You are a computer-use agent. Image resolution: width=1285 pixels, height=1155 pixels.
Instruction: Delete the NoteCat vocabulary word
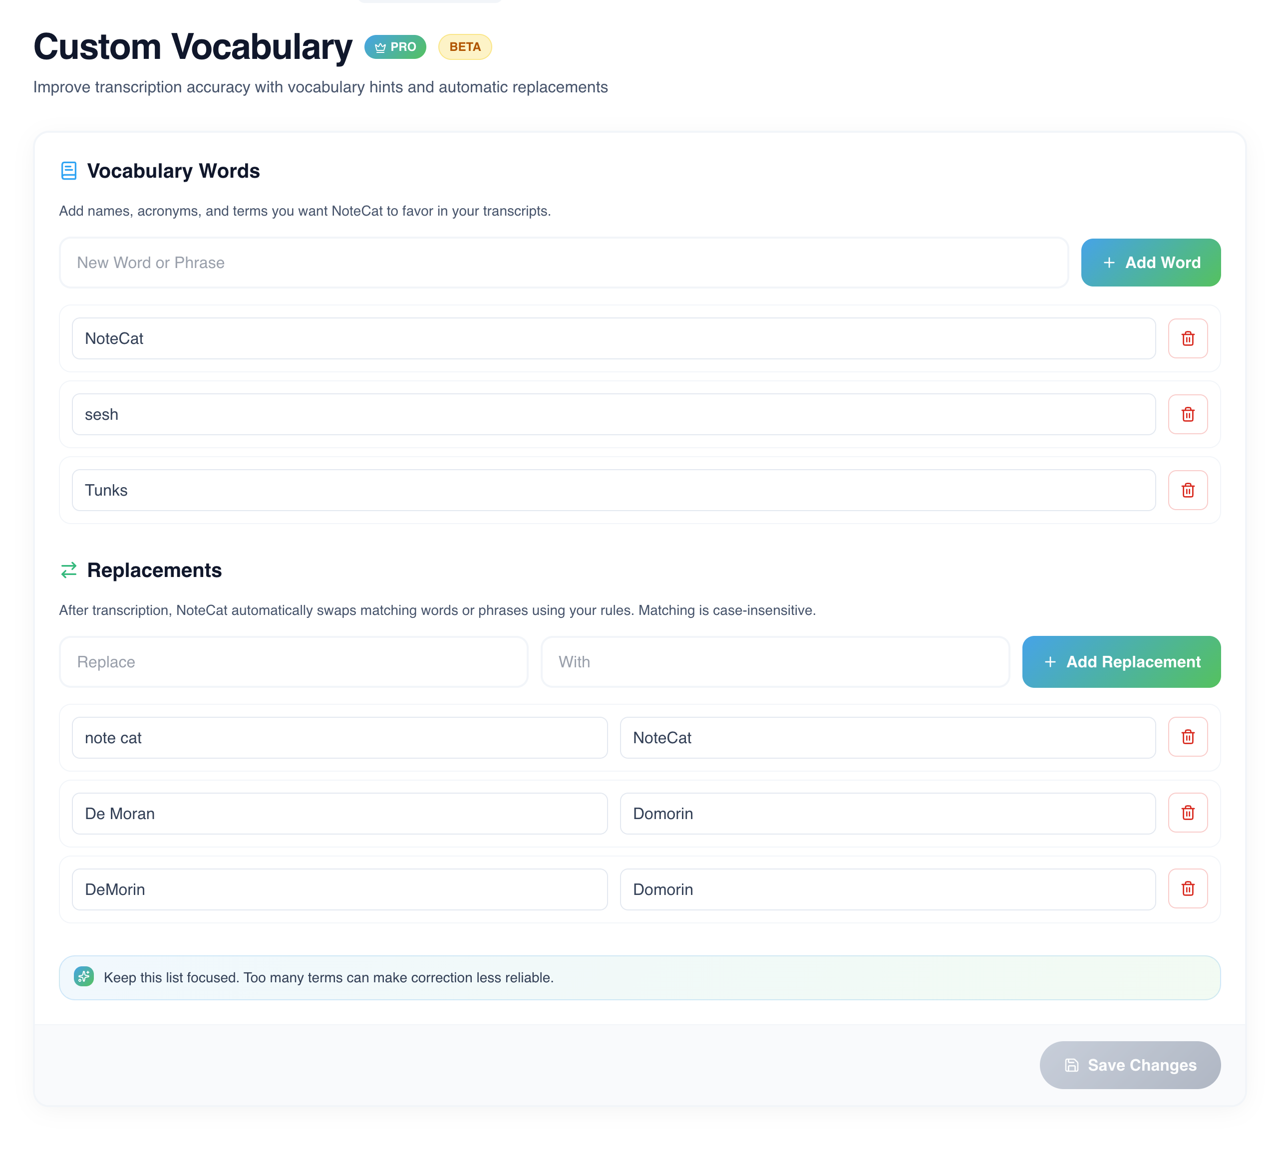click(x=1188, y=338)
